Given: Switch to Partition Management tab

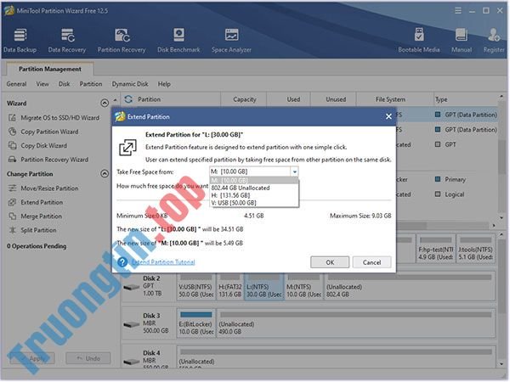Looking at the screenshot, I should (x=50, y=69).
